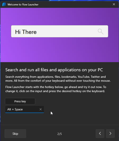Click the magnifier icon in the search box
This screenshot has width=119, height=141.
pos(100,31)
